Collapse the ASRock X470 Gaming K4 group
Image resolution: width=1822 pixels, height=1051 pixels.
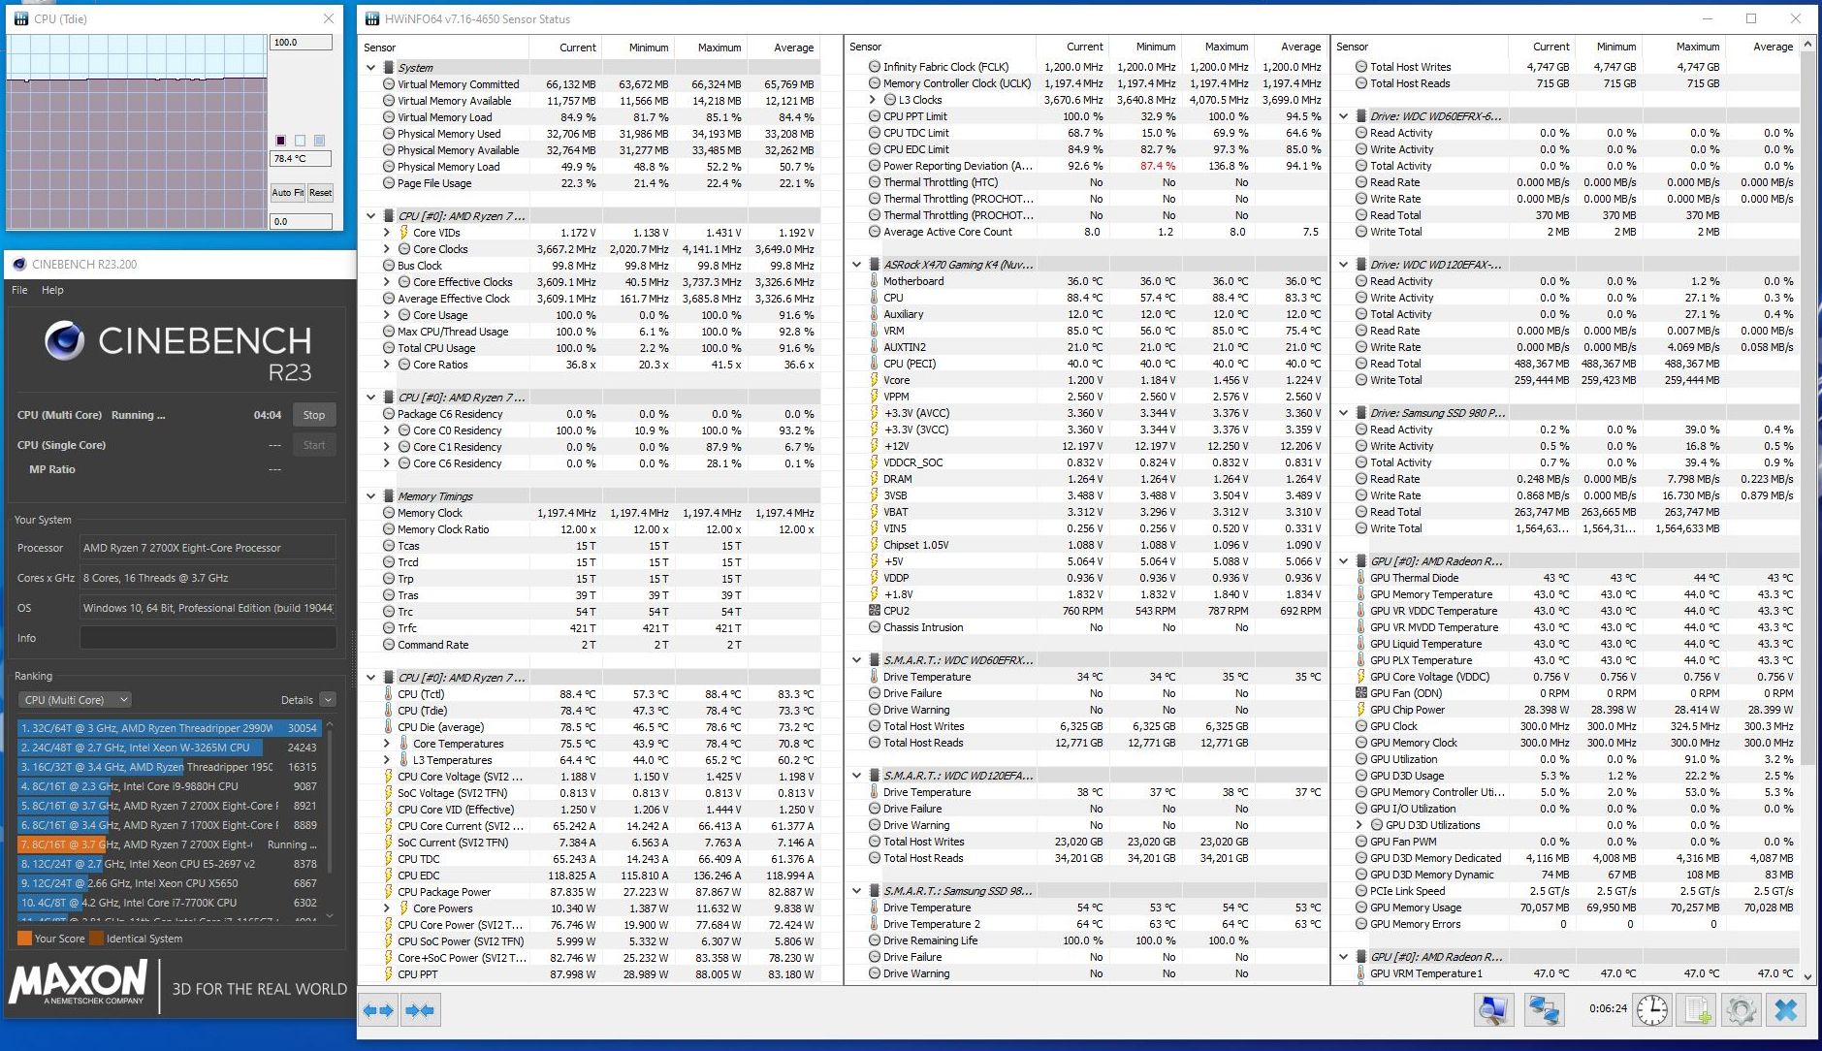(x=856, y=265)
